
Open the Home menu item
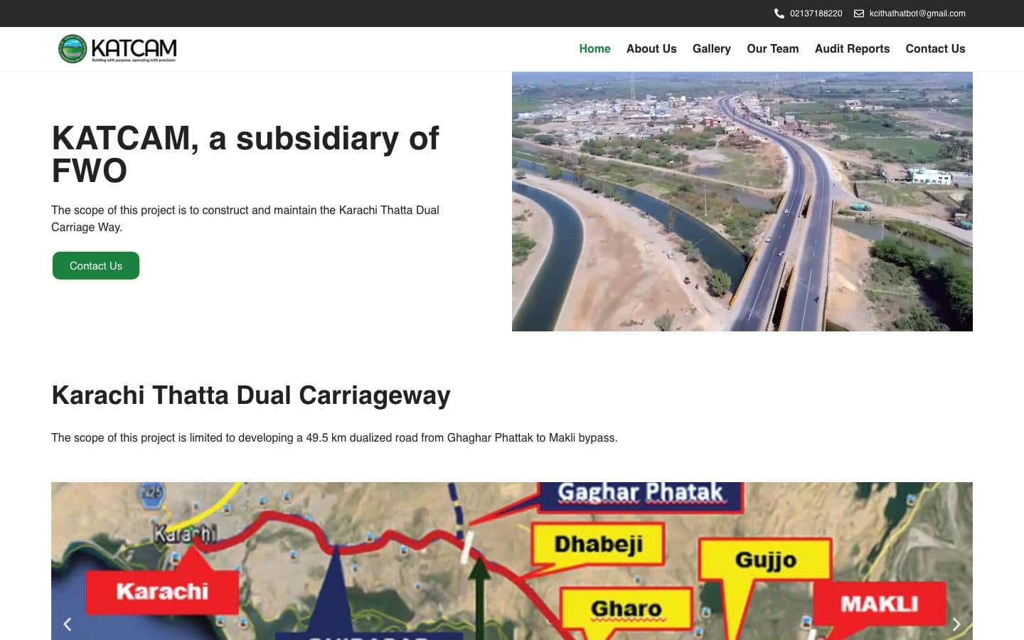pos(594,48)
